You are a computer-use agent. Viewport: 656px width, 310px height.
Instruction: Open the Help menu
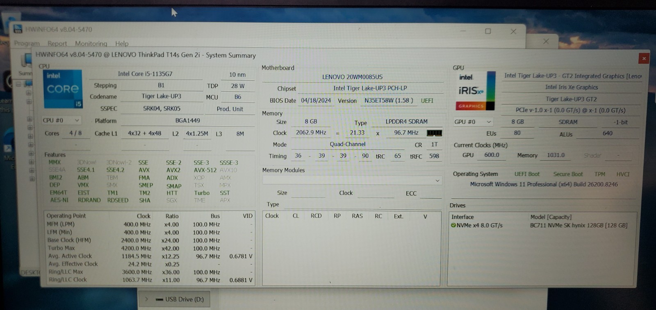point(122,43)
